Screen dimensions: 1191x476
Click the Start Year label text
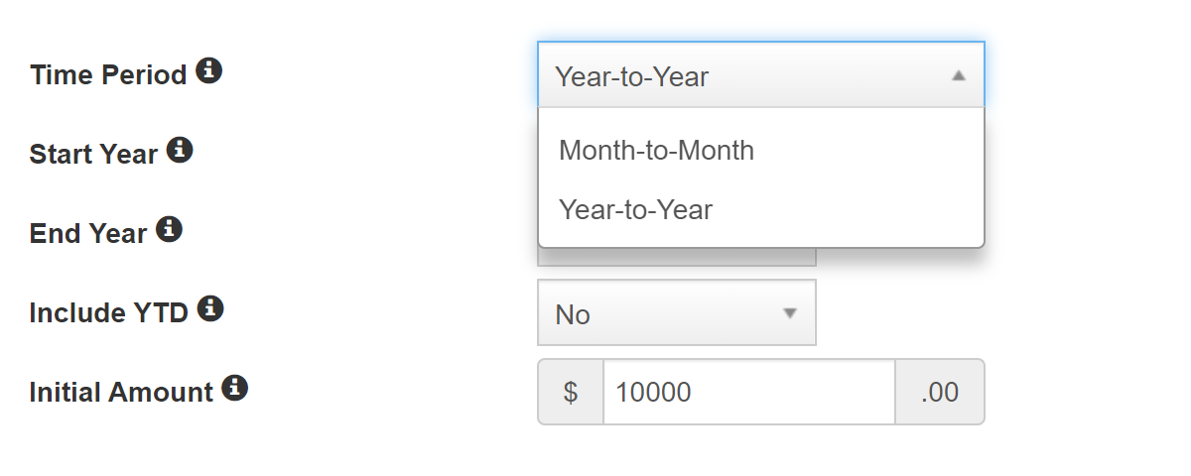(93, 155)
